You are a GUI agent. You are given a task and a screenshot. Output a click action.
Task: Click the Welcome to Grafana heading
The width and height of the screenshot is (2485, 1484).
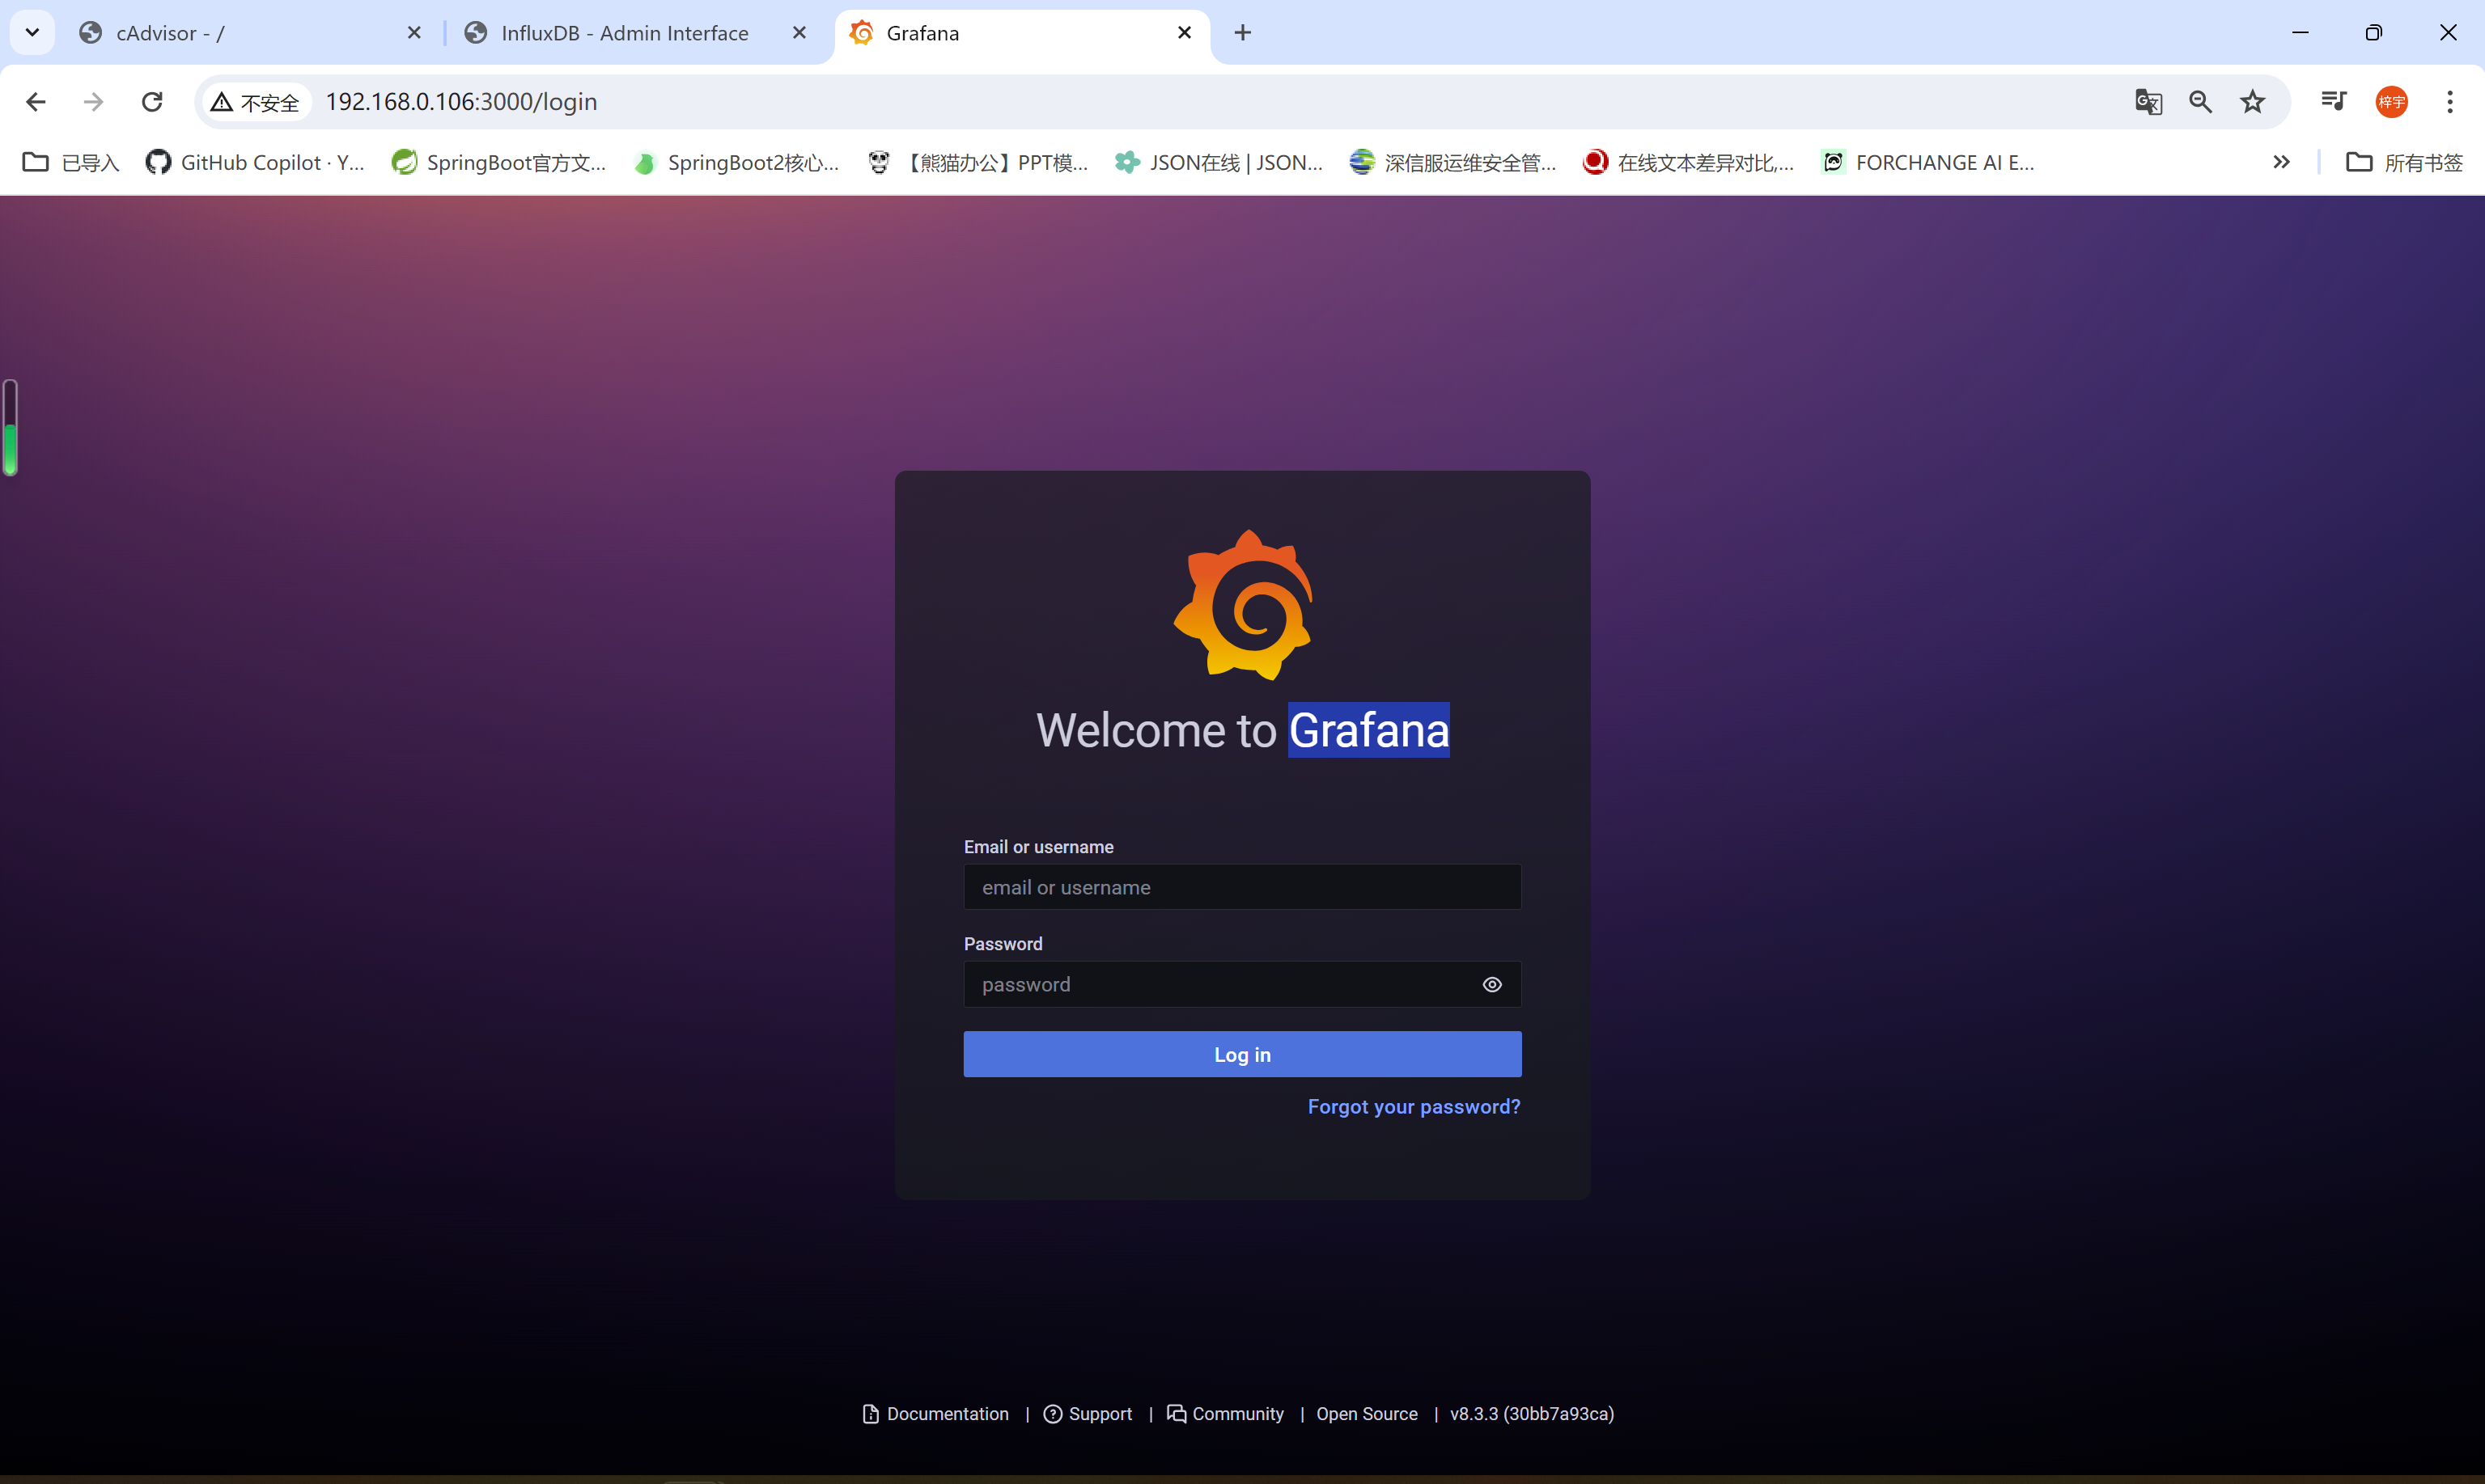point(1243,730)
